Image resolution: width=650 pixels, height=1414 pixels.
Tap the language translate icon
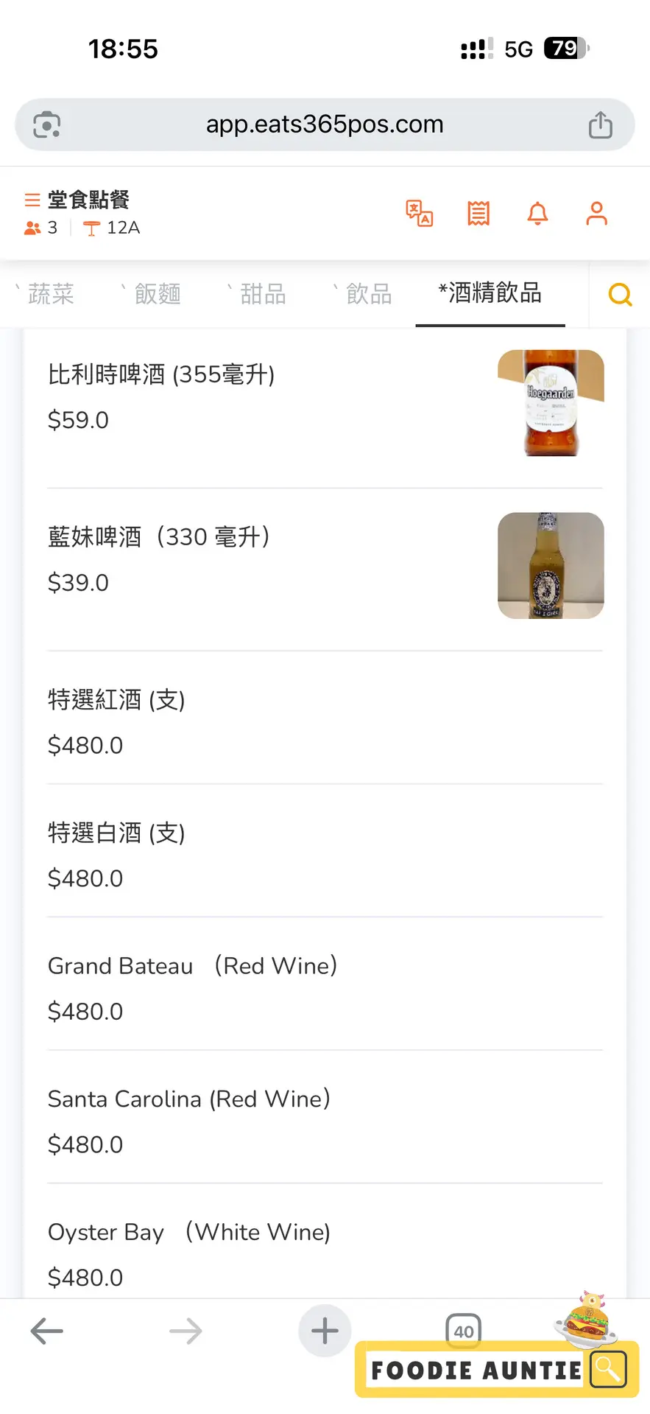point(420,214)
